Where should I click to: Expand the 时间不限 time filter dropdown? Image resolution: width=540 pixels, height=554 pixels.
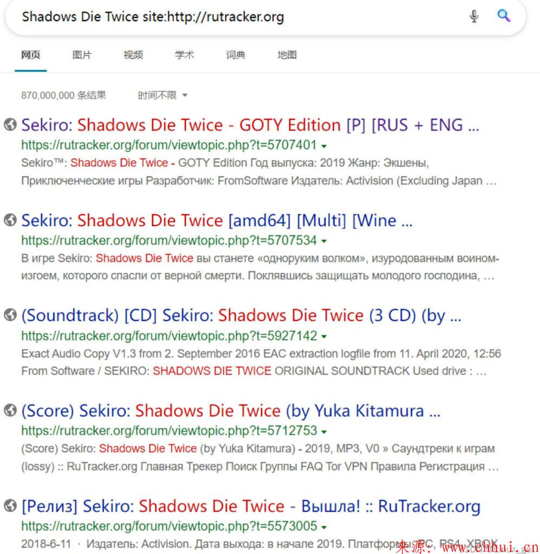point(162,95)
